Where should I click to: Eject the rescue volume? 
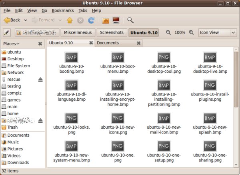[40, 80]
